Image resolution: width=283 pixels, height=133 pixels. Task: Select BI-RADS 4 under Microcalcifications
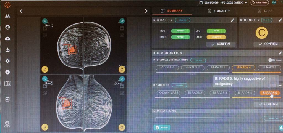pyautogui.click(x=243, y=67)
